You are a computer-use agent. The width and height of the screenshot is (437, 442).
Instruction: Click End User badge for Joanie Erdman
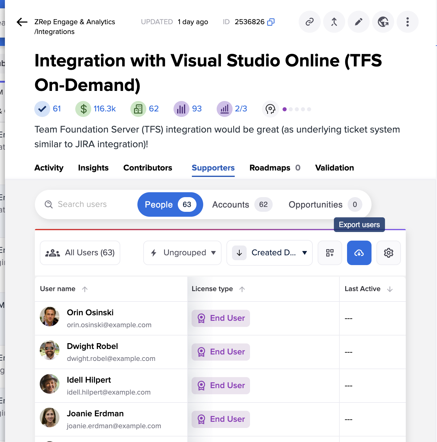point(221,419)
